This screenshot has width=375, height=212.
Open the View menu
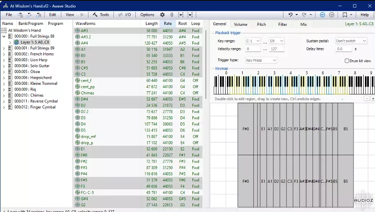[x=70, y=15]
